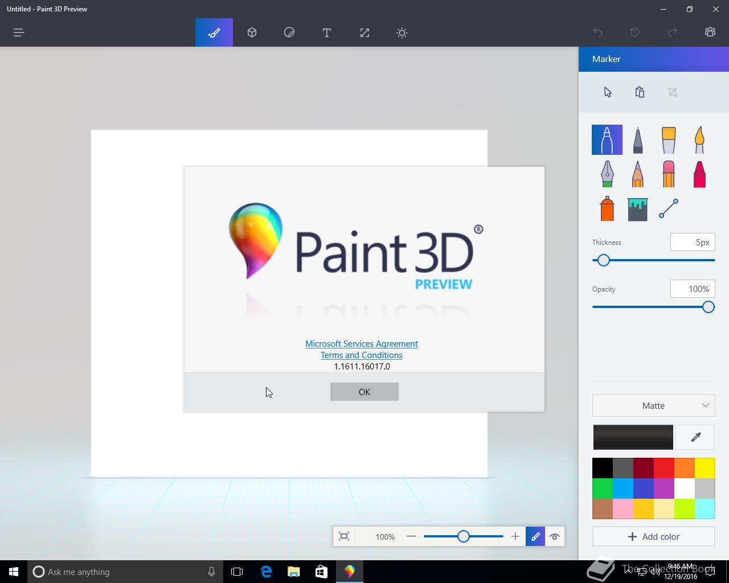Click the Thickness value field
729x583 pixels.
[x=693, y=242]
